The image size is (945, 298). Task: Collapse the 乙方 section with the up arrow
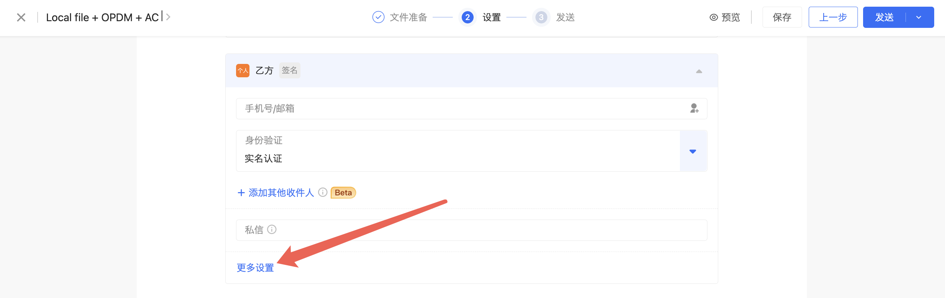point(699,71)
